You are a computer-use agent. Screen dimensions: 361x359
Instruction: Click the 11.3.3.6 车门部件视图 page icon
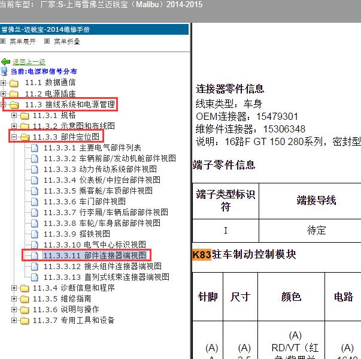coord(35,202)
